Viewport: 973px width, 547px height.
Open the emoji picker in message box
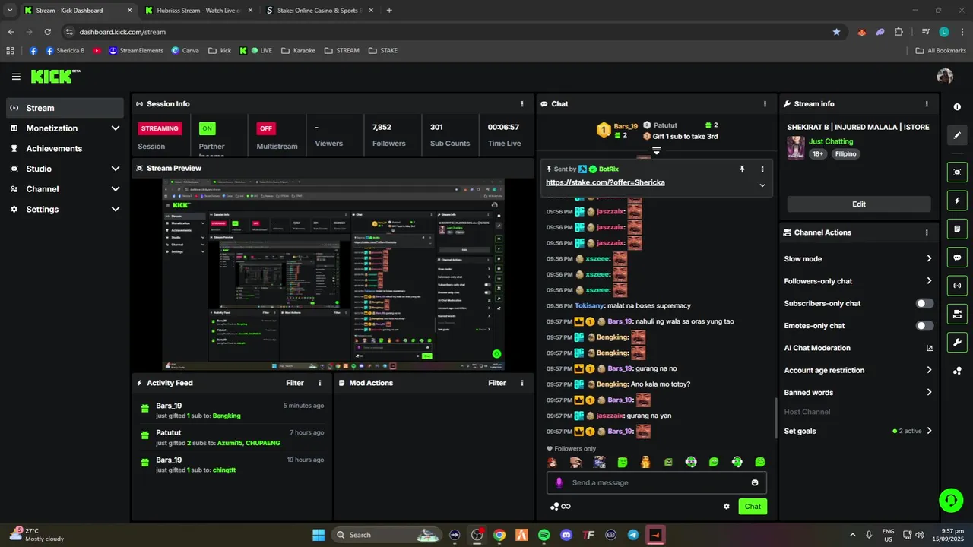[755, 482]
